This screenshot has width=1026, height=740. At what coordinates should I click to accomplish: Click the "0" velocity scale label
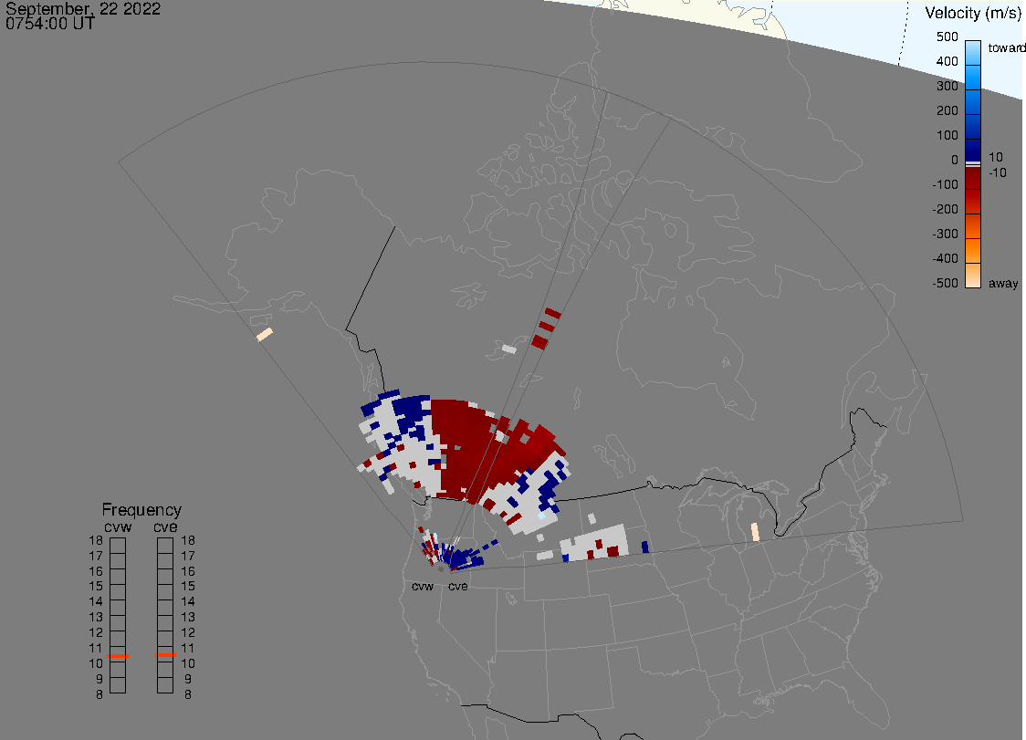pos(954,161)
